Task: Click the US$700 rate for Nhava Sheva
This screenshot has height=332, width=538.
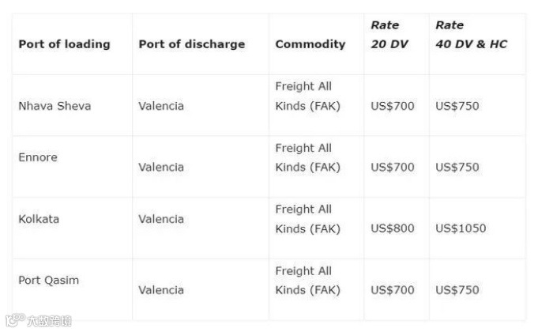Action: tap(392, 106)
